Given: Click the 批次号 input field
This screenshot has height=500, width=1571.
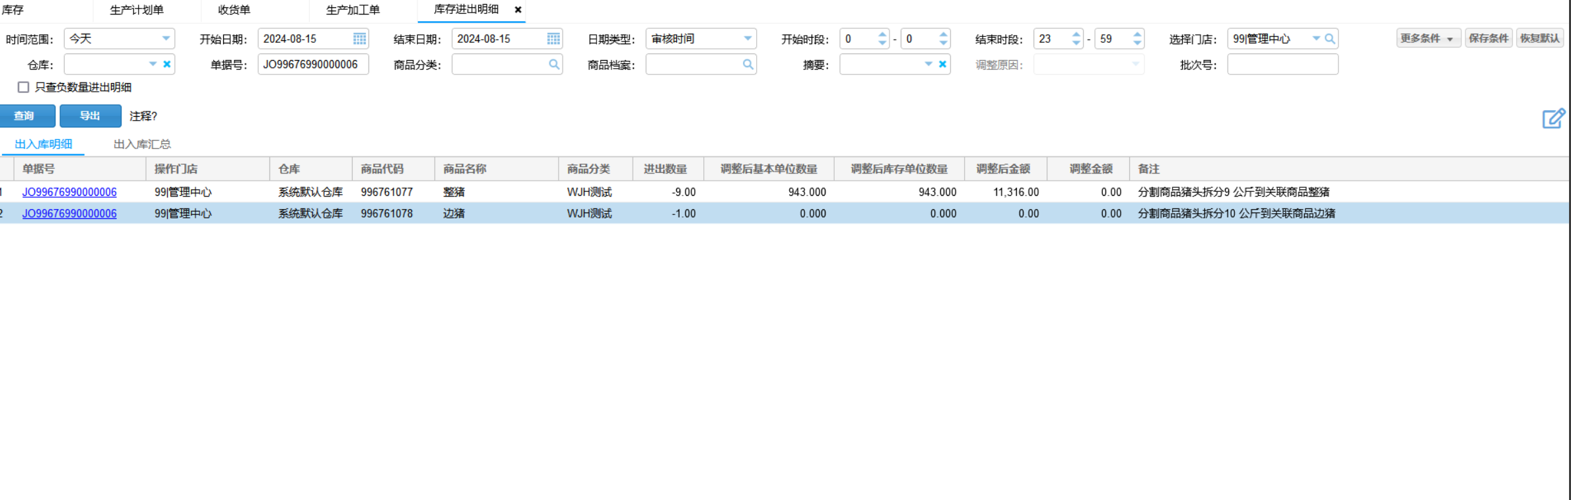Looking at the screenshot, I should coord(1282,65).
